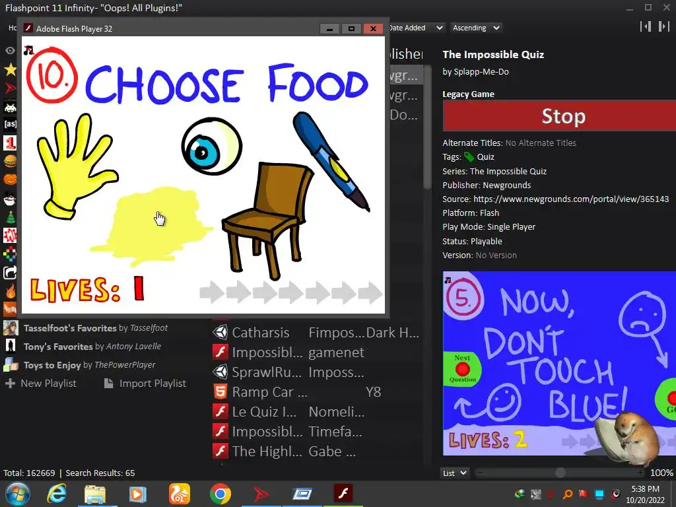Image resolution: width=676 pixels, height=507 pixels.
Task: Click Import Playlist
Action: 145,384
